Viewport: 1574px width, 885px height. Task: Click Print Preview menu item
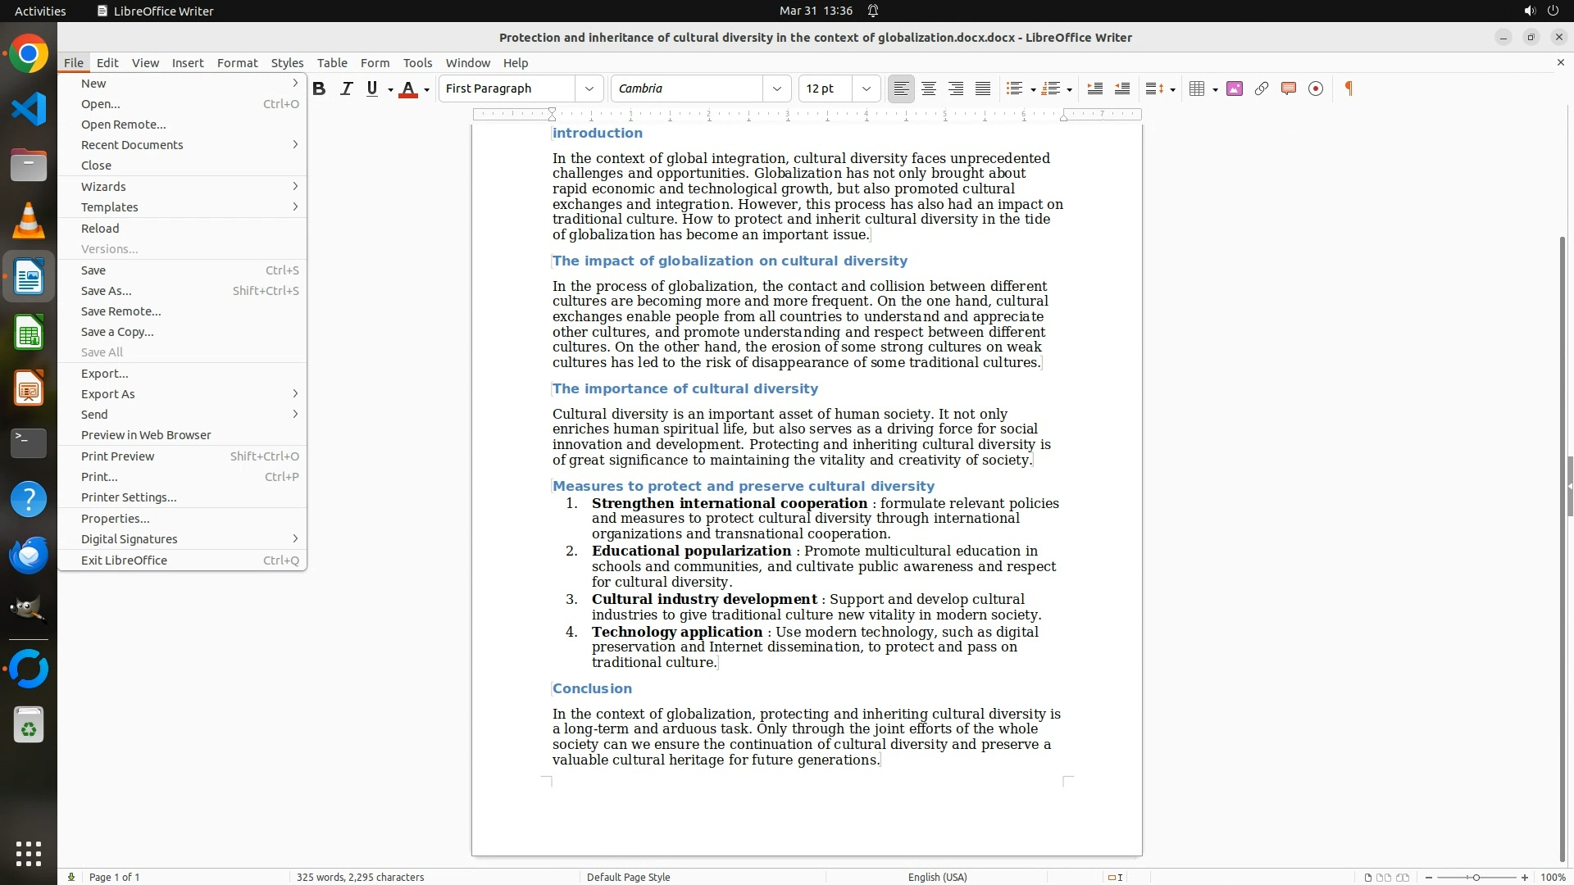point(117,456)
